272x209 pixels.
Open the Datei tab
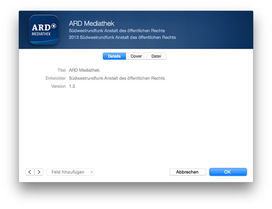click(x=156, y=56)
